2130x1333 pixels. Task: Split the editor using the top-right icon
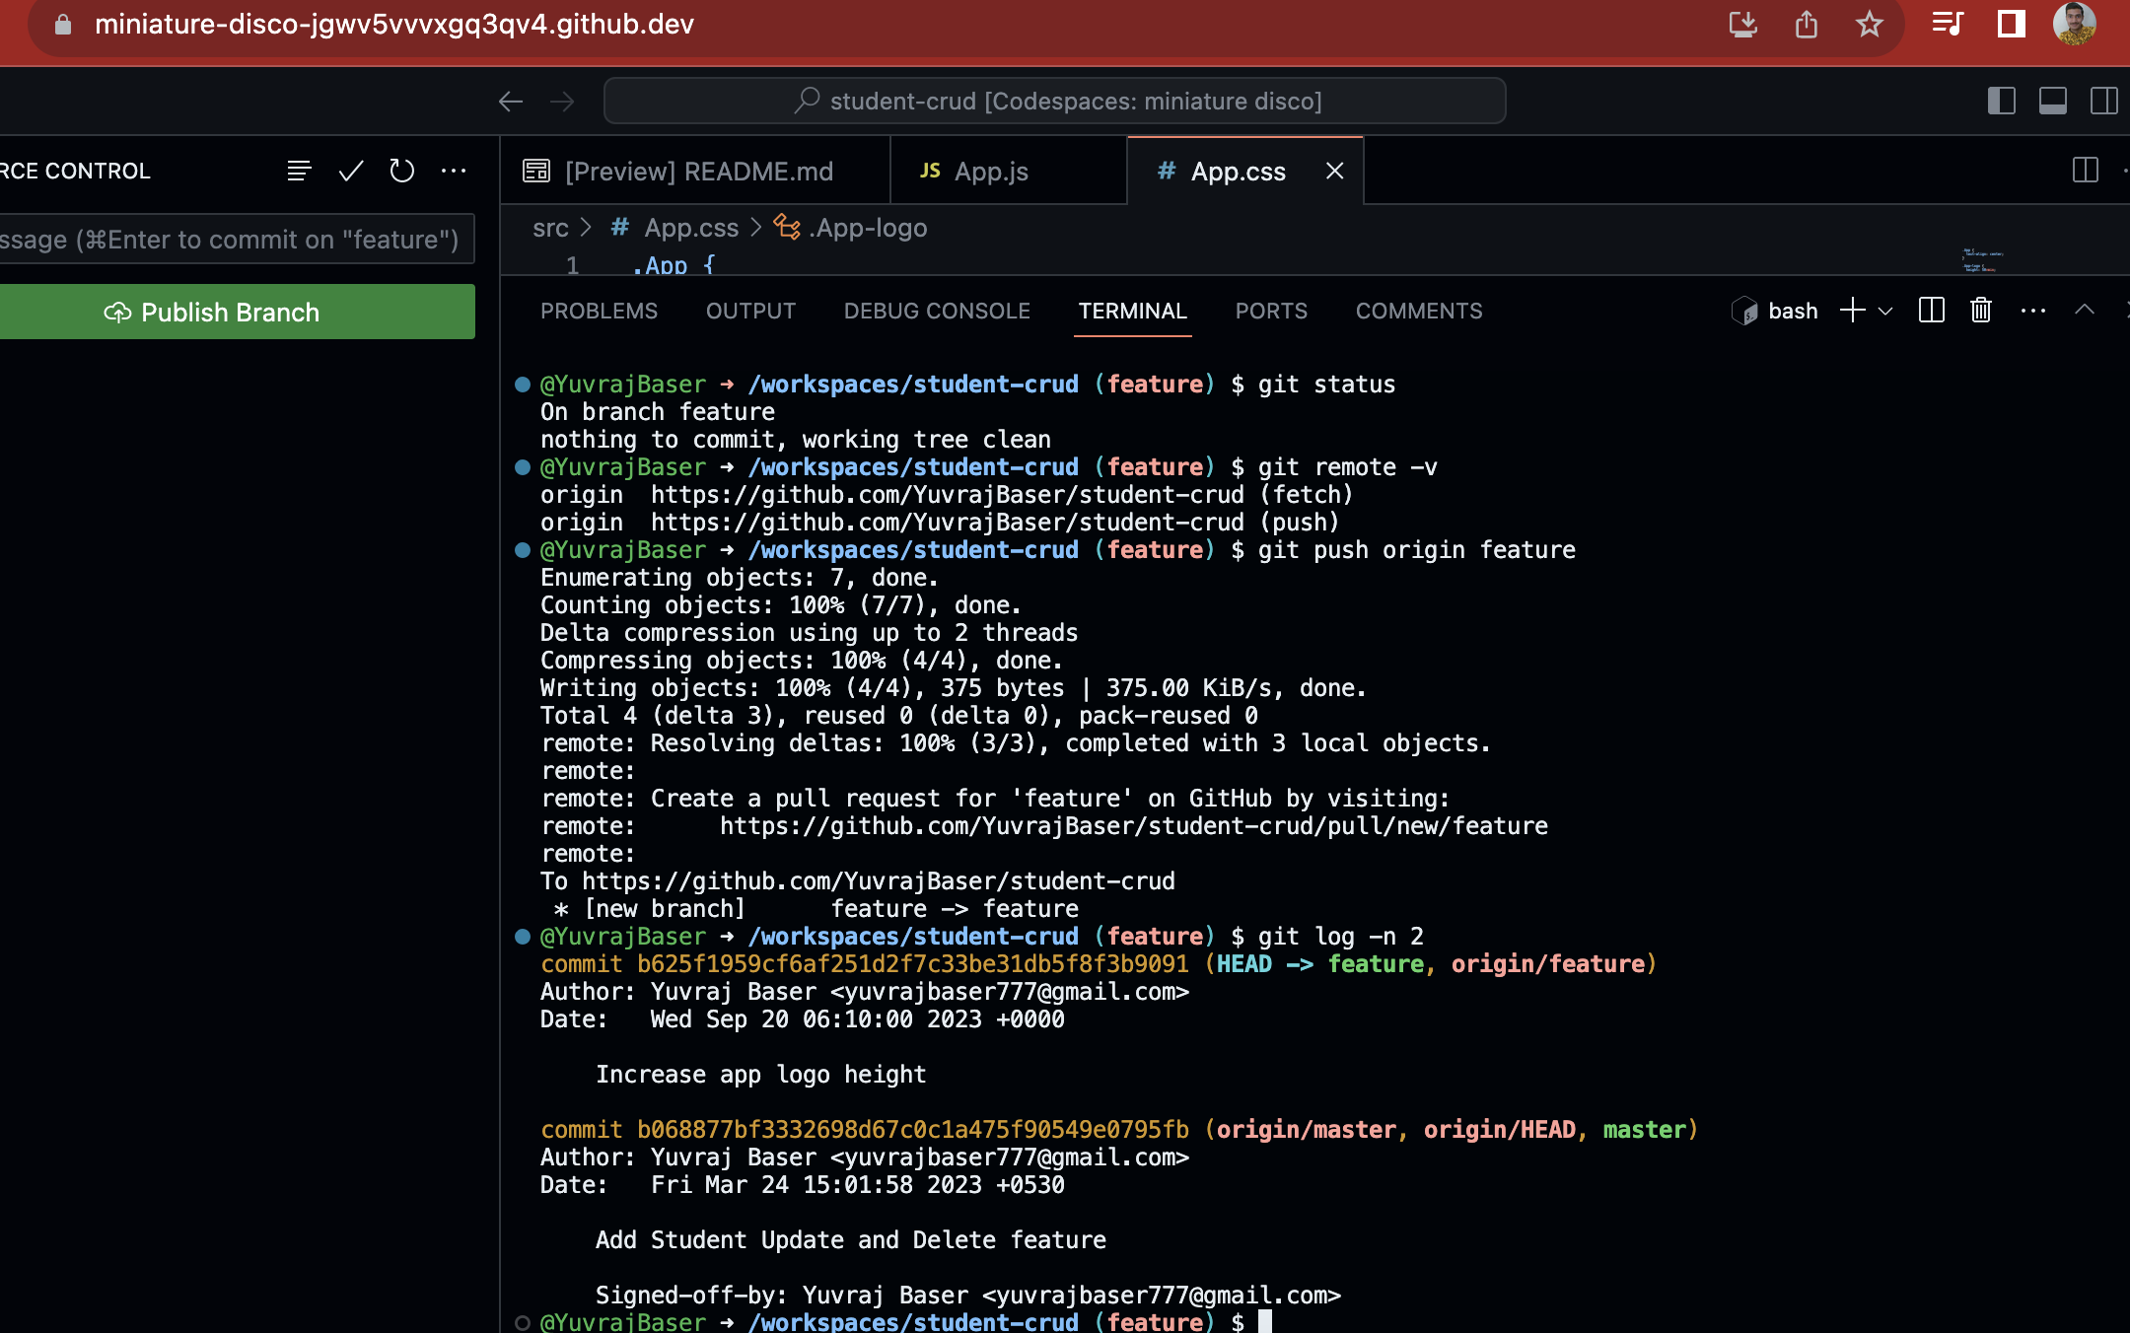(x=2083, y=171)
